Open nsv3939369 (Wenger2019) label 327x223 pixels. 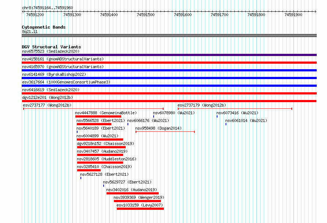(x=139, y=197)
